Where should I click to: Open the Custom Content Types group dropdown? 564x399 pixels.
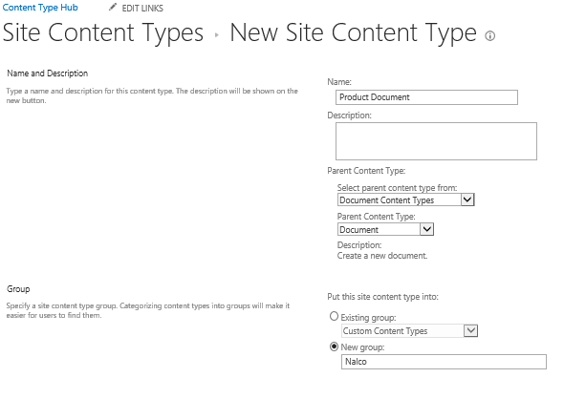click(x=409, y=331)
